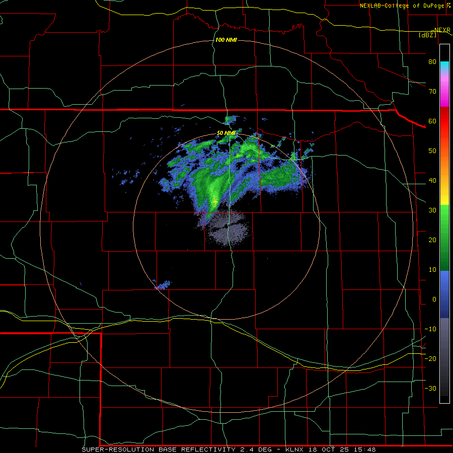The image size is (453, 453).
Task: Select the 0 value on the dBZ scale
Action: [x=434, y=299]
